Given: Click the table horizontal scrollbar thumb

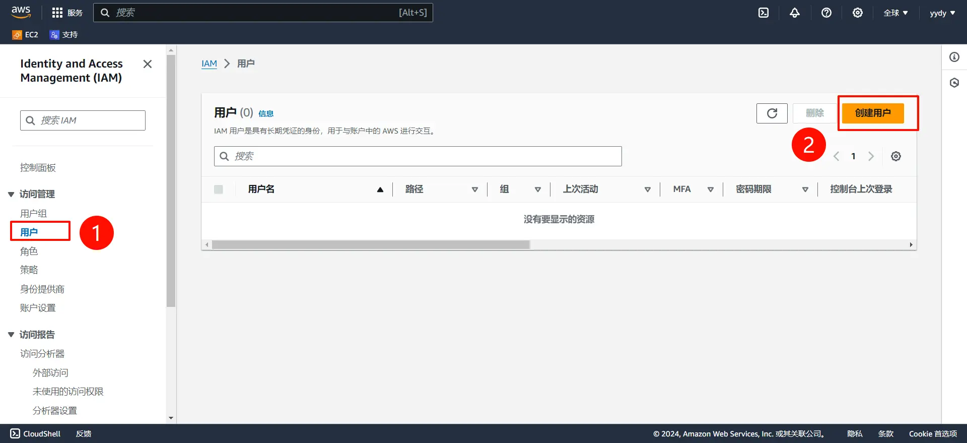Looking at the screenshot, I should 371,245.
